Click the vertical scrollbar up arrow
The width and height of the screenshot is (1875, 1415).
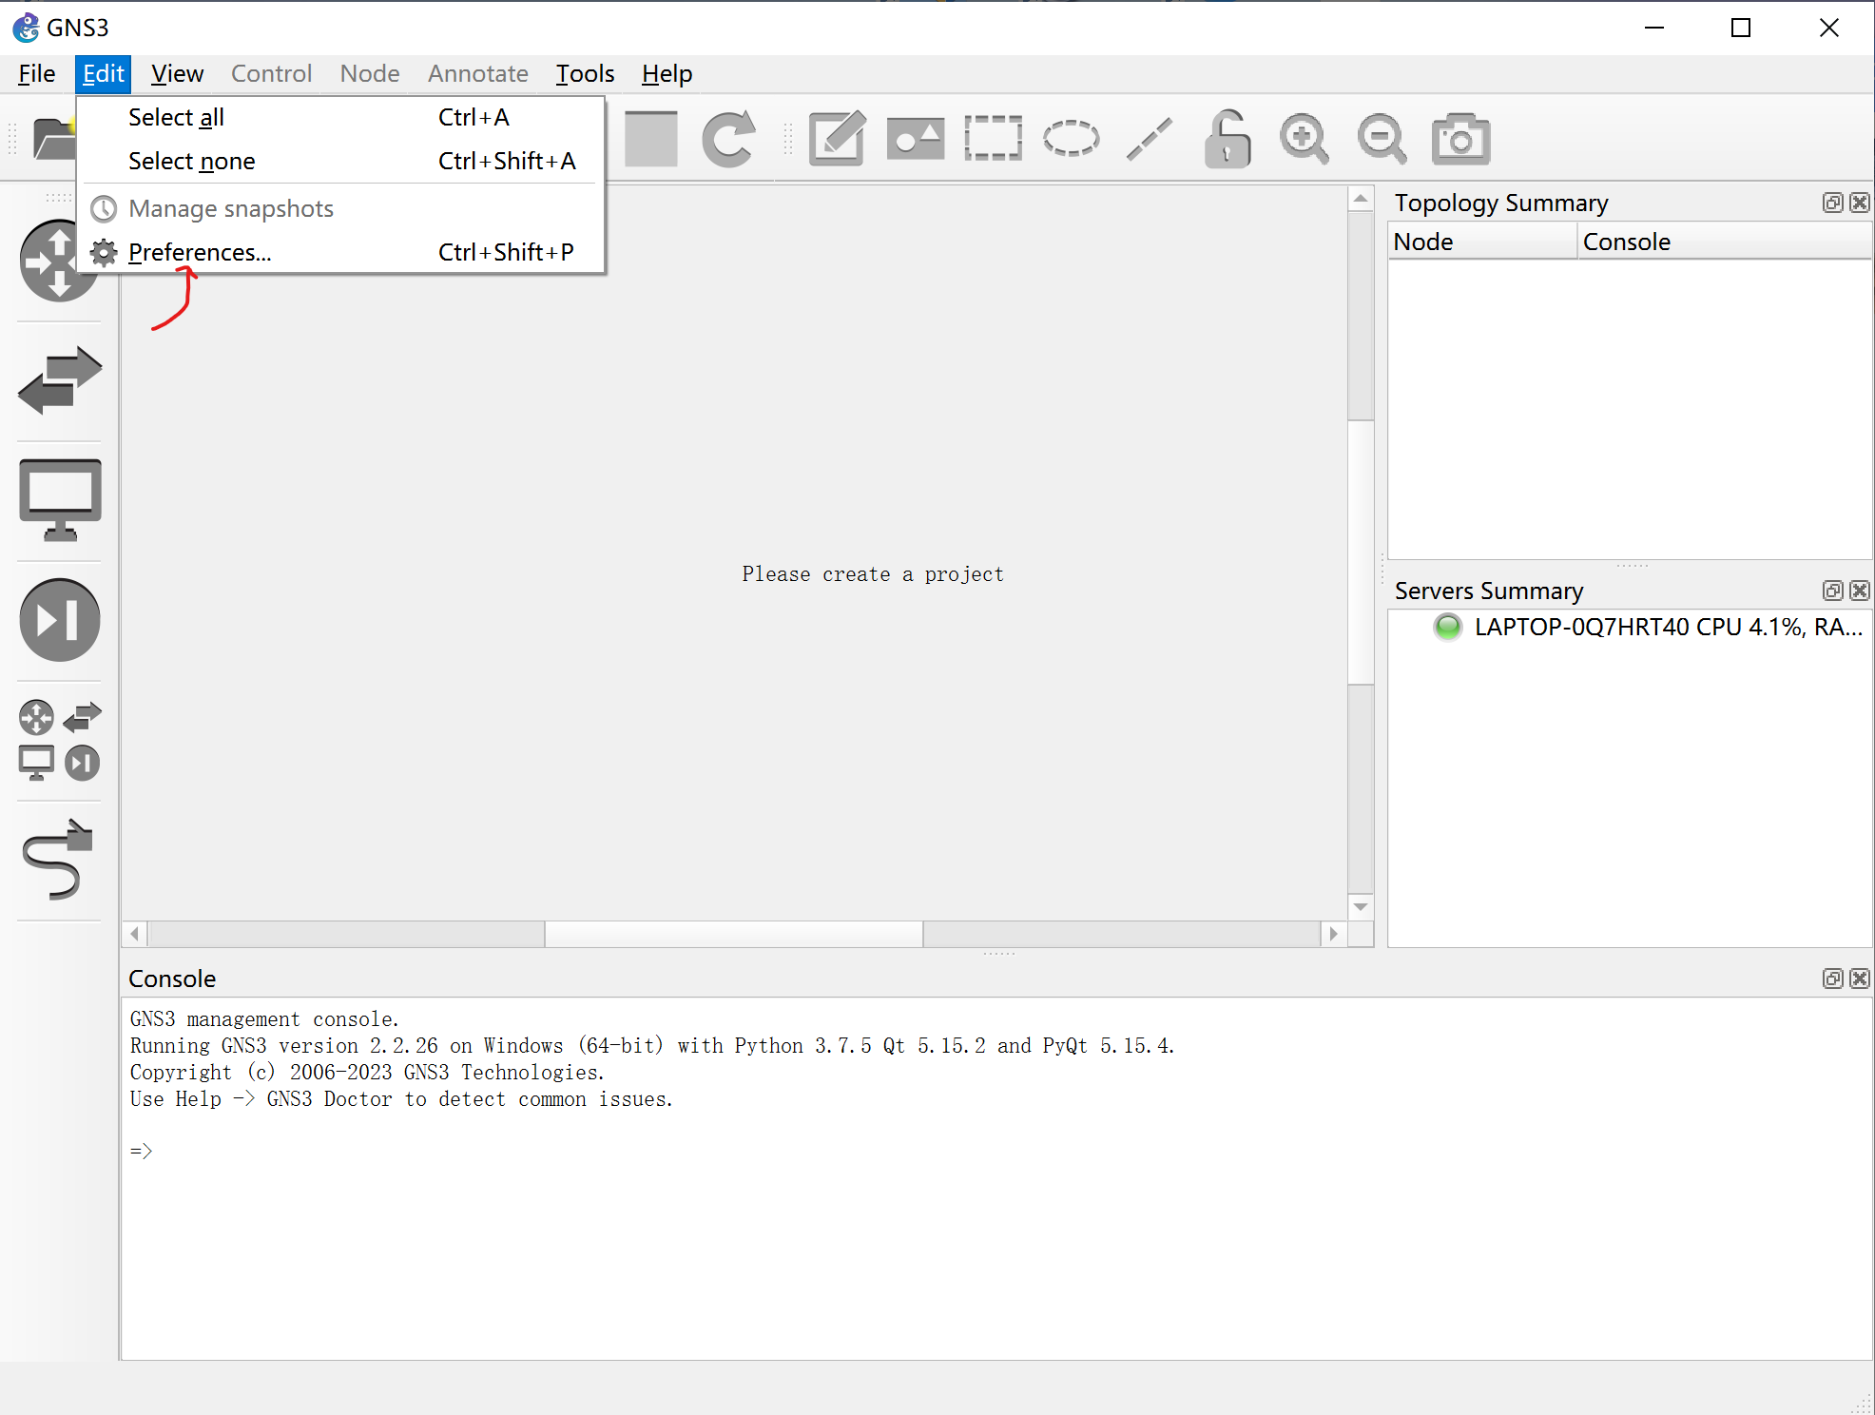pyautogui.click(x=1361, y=199)
